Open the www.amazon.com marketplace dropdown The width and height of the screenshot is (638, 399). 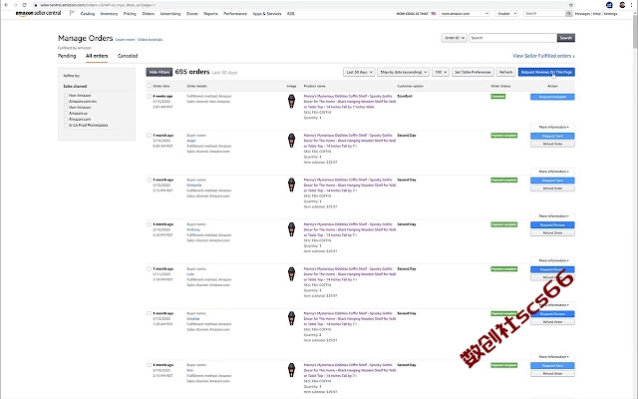click(x=465, y=13)
